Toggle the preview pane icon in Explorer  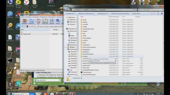tap(158, 13)
